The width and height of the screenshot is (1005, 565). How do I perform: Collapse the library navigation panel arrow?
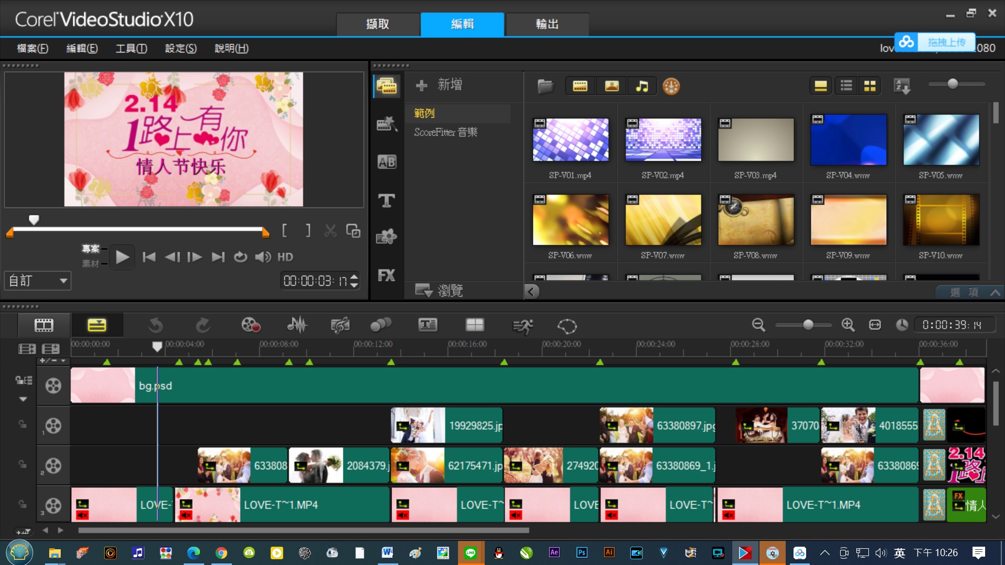531,291
